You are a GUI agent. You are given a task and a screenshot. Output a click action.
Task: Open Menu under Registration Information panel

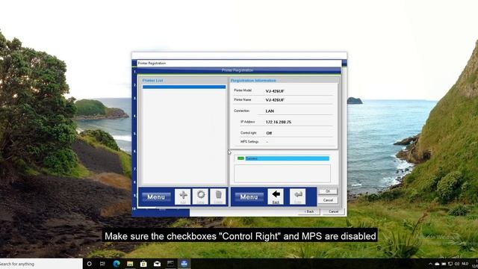[249, 197]
